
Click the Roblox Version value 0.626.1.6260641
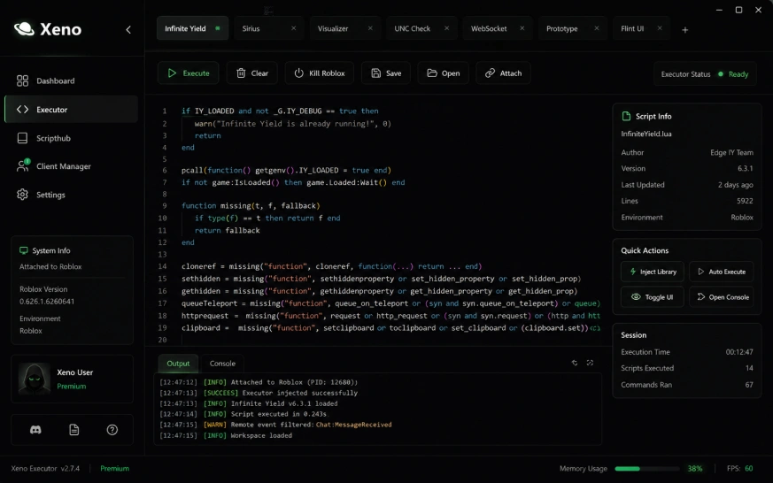47,302
